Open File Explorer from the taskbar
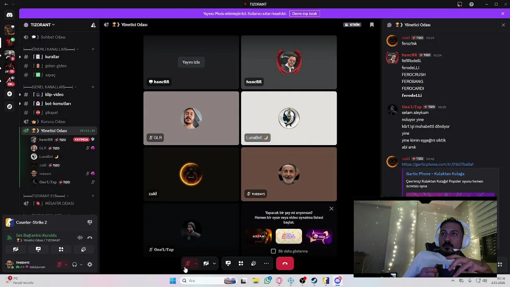The image size is (510, 287). [255, 281]
